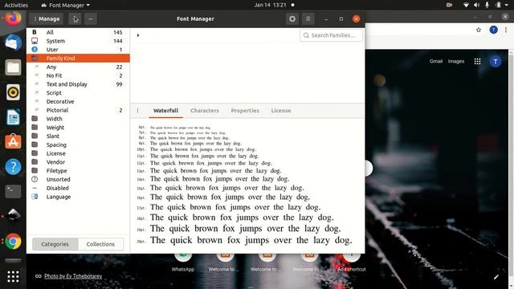
Task: Open the WhatsApp shortcut in Chrome
Action: pos(183,263)
